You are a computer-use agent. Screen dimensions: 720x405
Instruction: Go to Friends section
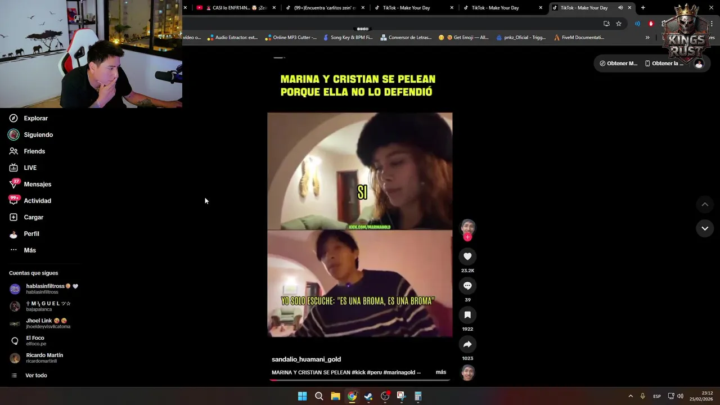[x=26, y=151]
